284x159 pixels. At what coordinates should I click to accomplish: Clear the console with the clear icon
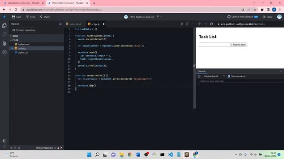[199, 76]
